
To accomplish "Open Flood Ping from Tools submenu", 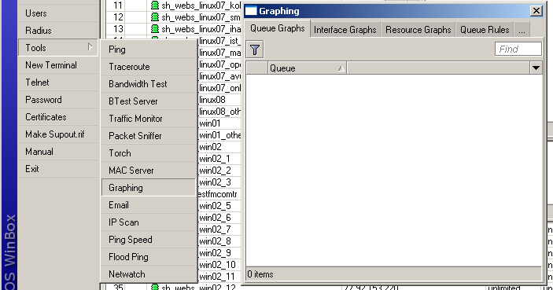I will 149,256.
